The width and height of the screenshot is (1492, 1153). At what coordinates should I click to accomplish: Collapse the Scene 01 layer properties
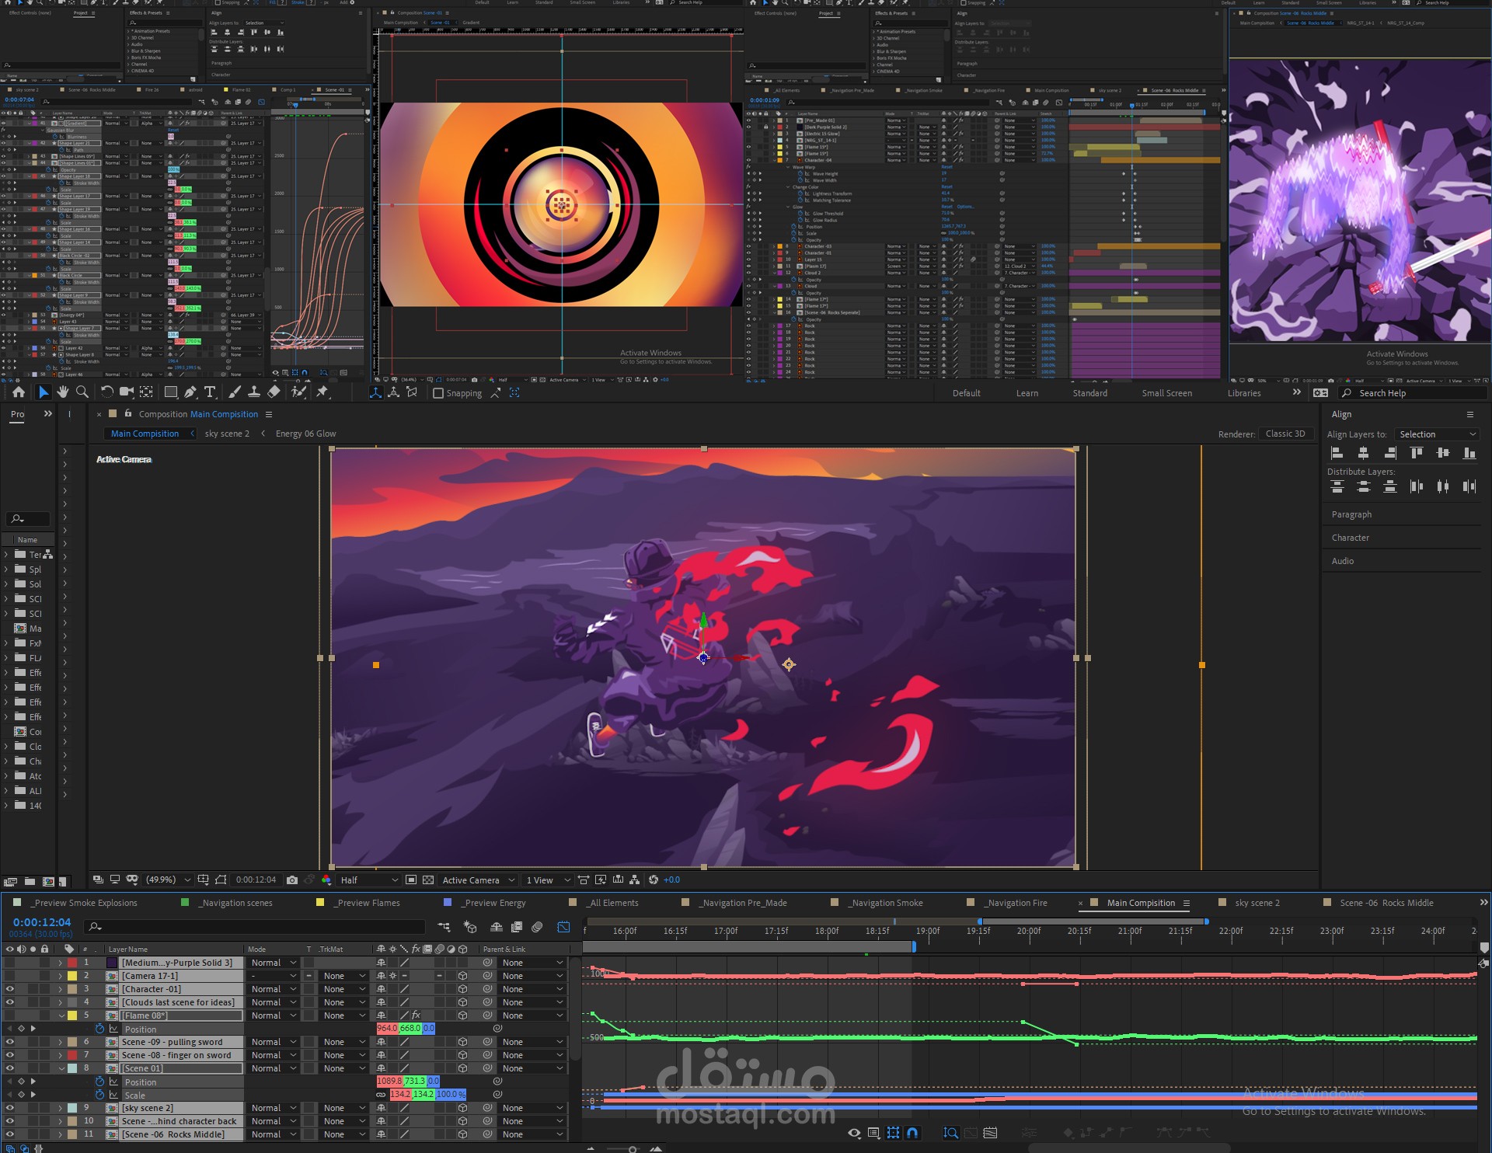pyautogui.click(x=61, y=1068)
